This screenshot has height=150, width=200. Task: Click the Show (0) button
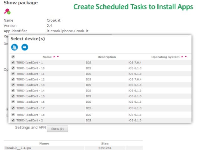click(x=57, y=129)
